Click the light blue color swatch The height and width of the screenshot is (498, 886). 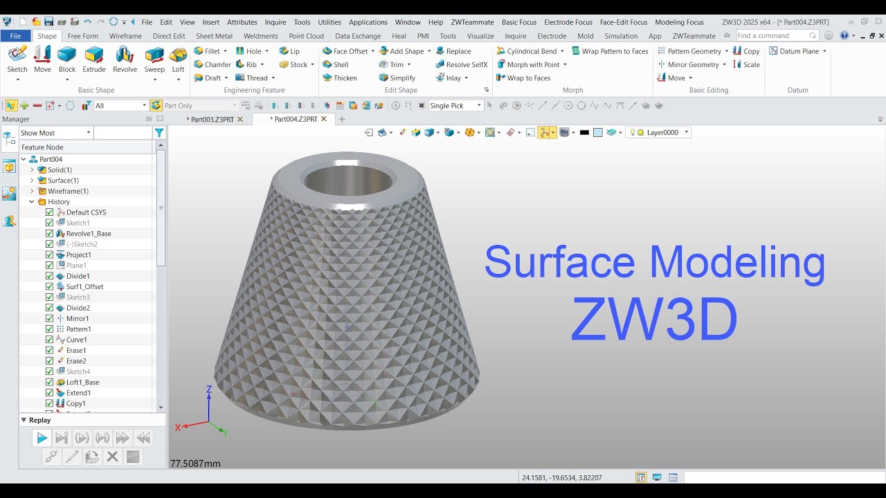pyautogui.click(x=598, y=132)
